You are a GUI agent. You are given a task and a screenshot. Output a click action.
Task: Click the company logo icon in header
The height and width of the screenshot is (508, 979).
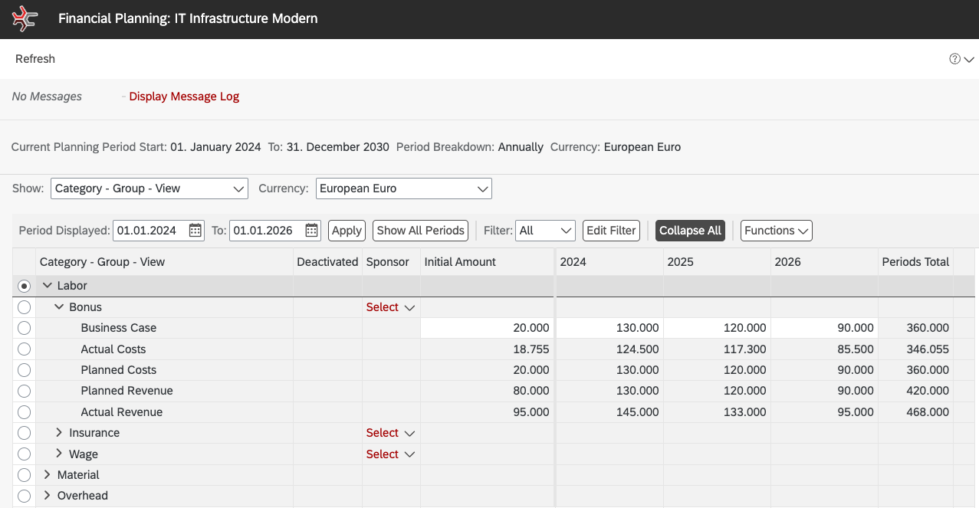25,18
